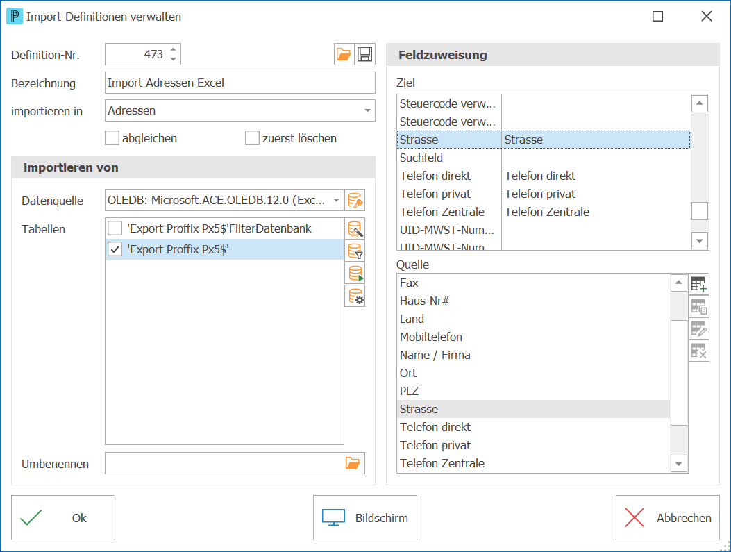
Task: Select Mobiltelefon in Quelle list
Action: click(533, 337)
